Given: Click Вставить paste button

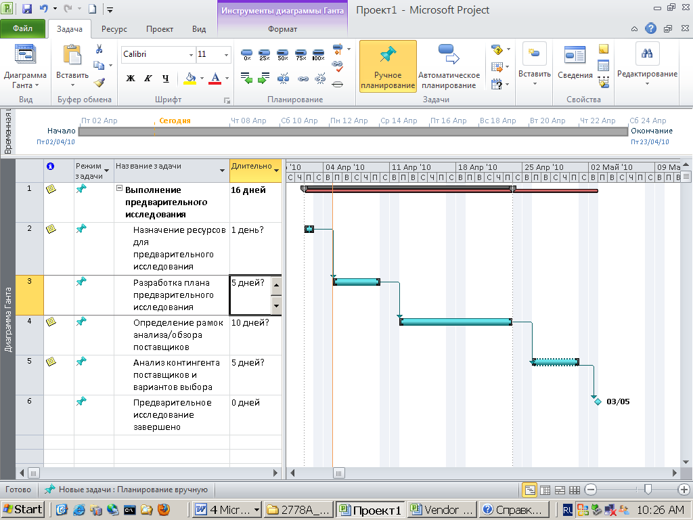Looking at the screenshot, I should point(72,66).
